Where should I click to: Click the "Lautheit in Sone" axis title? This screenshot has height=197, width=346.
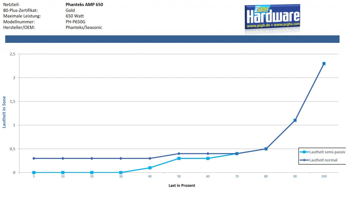coord(4,113)
